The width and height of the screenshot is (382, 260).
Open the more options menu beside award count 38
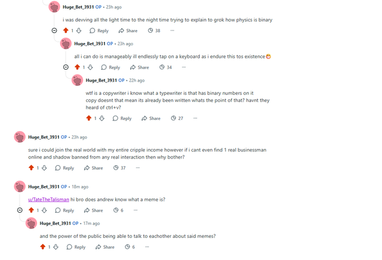(172, 30)
